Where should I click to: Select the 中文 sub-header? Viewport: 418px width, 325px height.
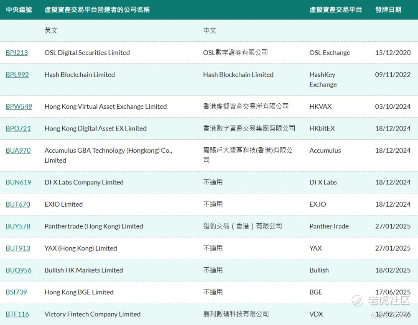[209, 31]
